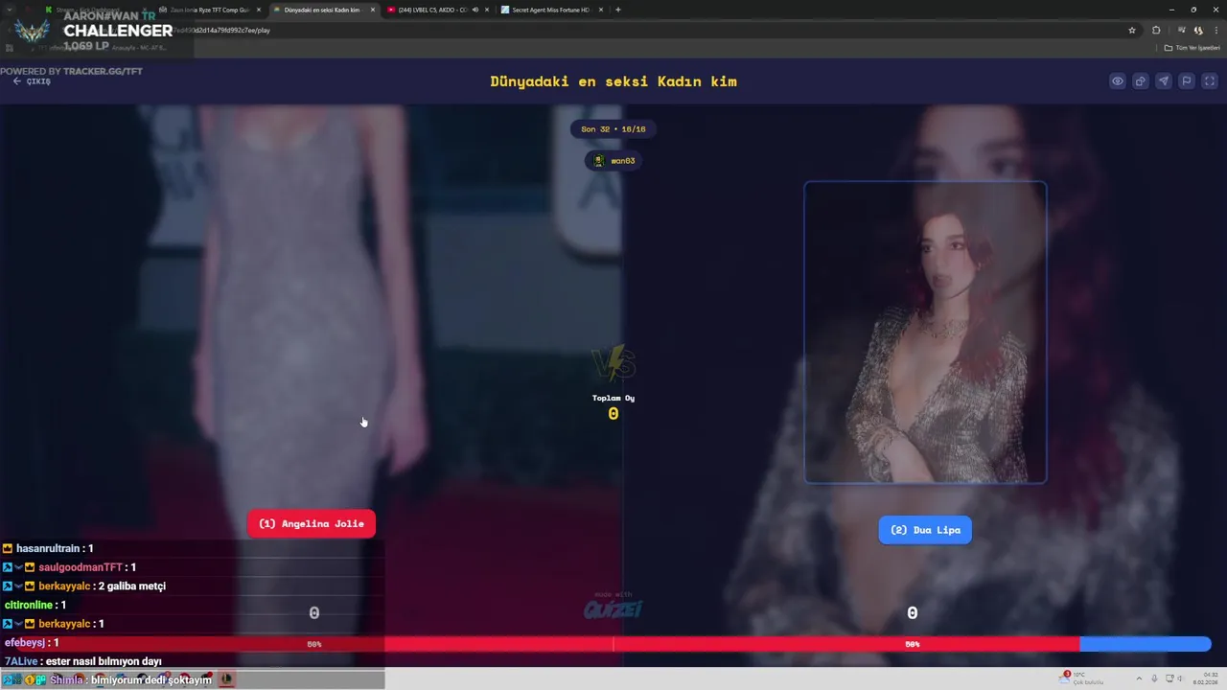1227x690 pixels.
Task: Click the eye icon in quiz header
Action: tap(1118, 81)
